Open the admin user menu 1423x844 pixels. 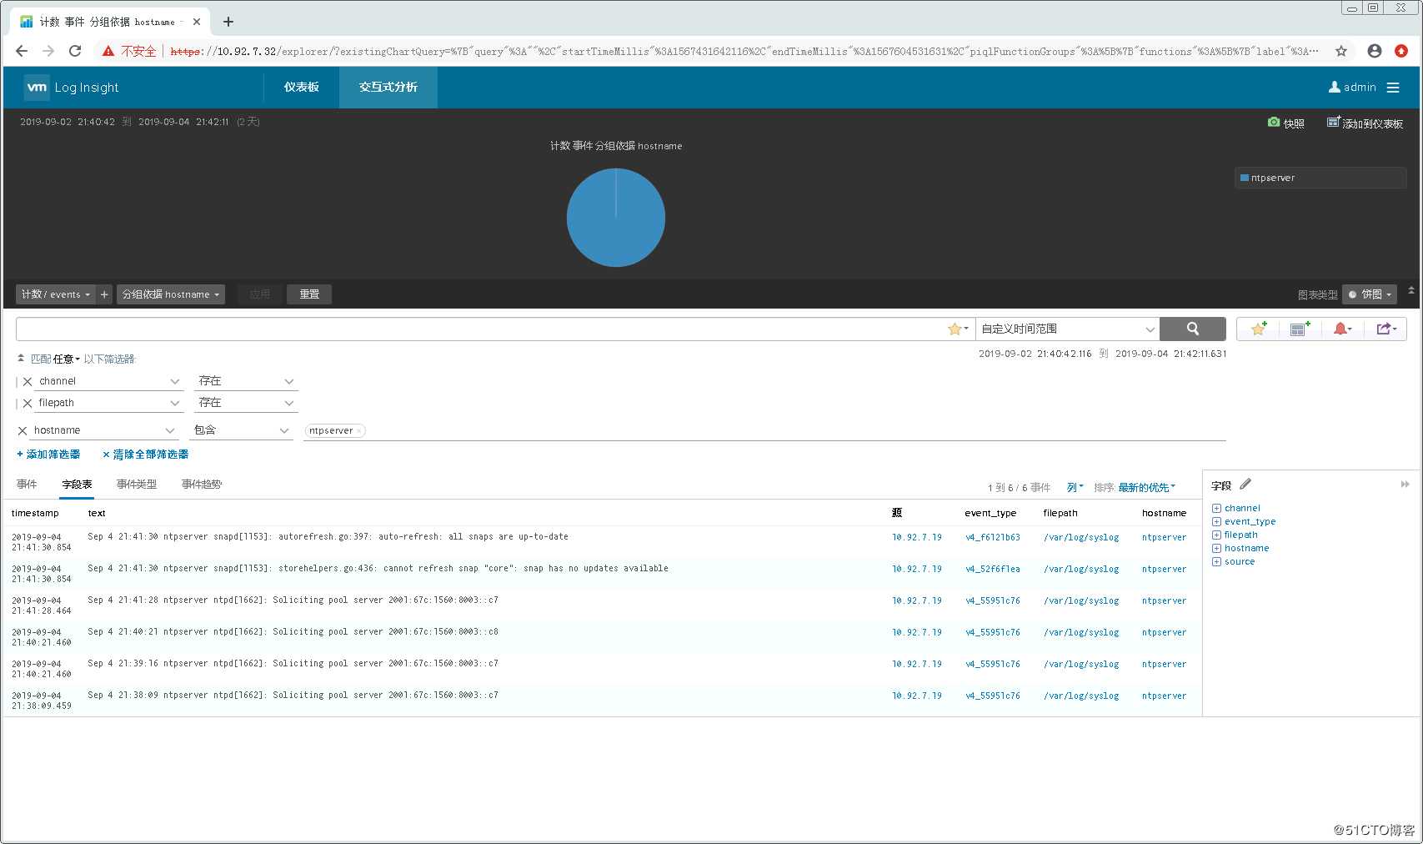click(x=1352, y=88)
